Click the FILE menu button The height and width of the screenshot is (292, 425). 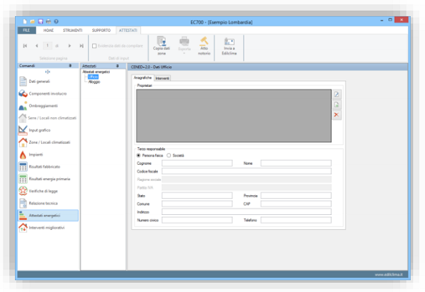point(25,30)
